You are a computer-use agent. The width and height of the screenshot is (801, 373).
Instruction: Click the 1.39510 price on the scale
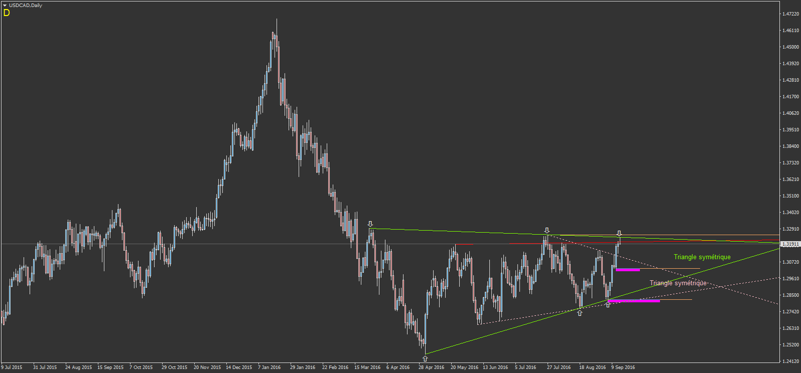(x=790, y=130)
